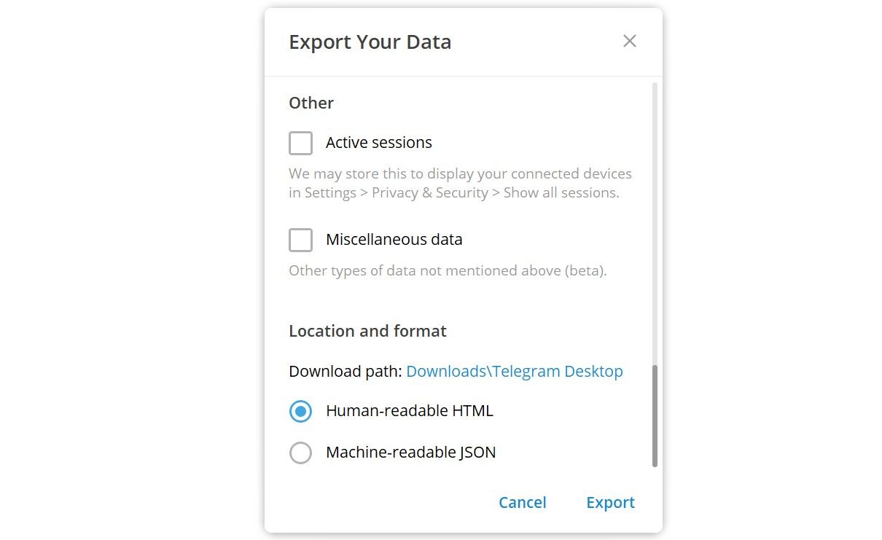The image size is (882, 540).
Task: Click the Other section heading
Action: pyautogui.click(x=311, y=103)
